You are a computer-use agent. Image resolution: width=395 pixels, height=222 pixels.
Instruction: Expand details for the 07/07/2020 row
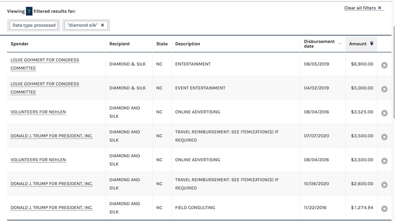pos(384,137)
